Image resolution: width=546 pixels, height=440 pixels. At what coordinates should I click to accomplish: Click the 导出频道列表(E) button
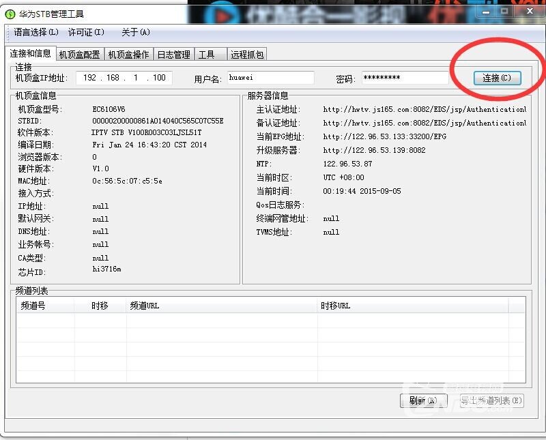coord(491,400)
